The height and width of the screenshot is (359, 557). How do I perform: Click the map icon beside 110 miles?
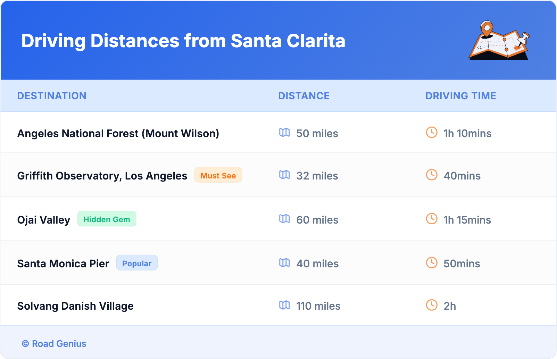(284, 305)
